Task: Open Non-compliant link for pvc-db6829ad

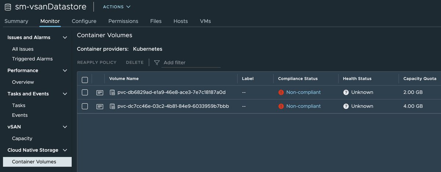Action: (304, 92)
